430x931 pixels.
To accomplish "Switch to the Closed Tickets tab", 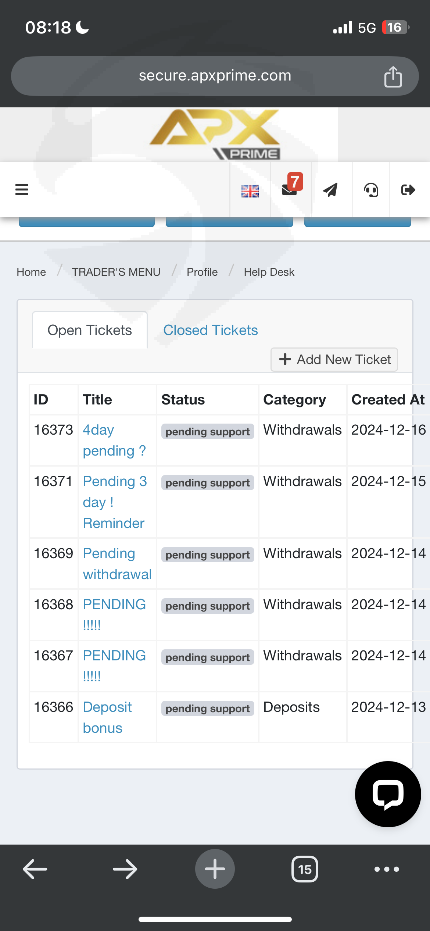I will (210, 330).
